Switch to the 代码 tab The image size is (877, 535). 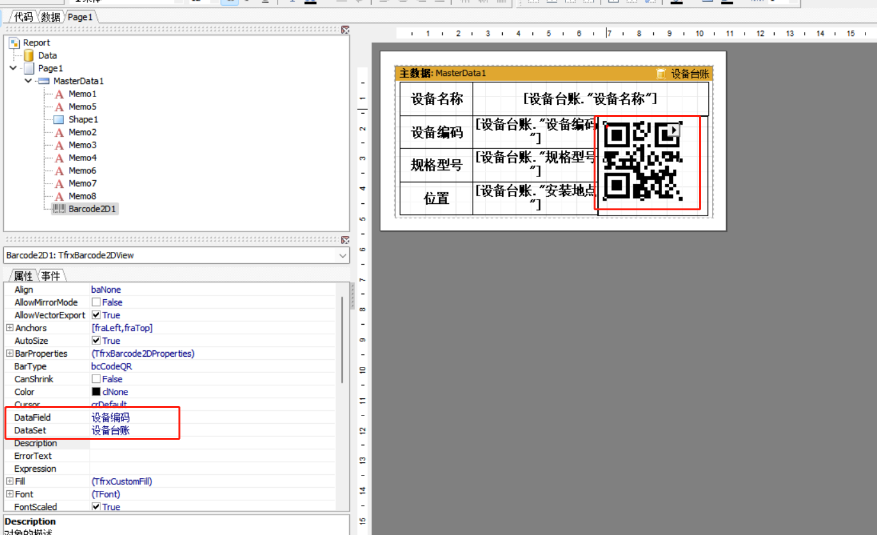[x=23, y=17]
